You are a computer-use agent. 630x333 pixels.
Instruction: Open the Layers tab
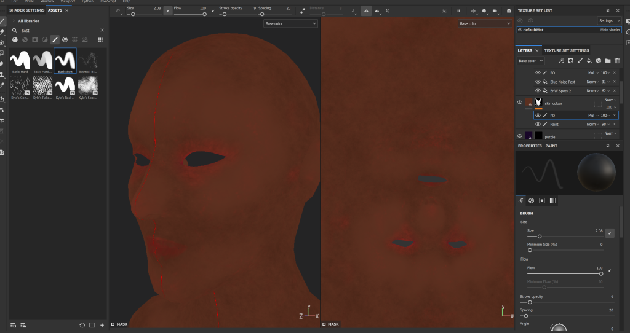[x=525, y=50]
